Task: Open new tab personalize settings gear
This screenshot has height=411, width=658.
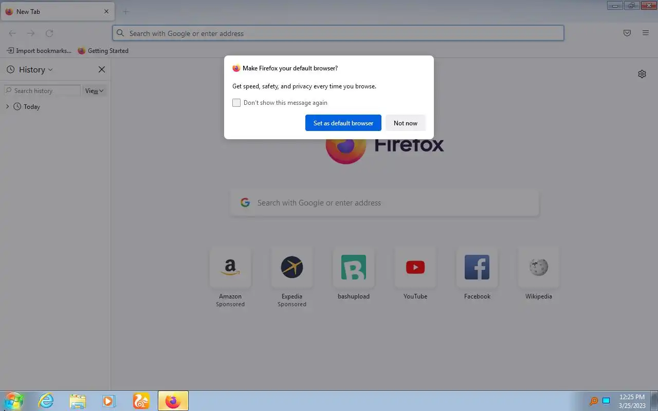Action: [642, 74]
